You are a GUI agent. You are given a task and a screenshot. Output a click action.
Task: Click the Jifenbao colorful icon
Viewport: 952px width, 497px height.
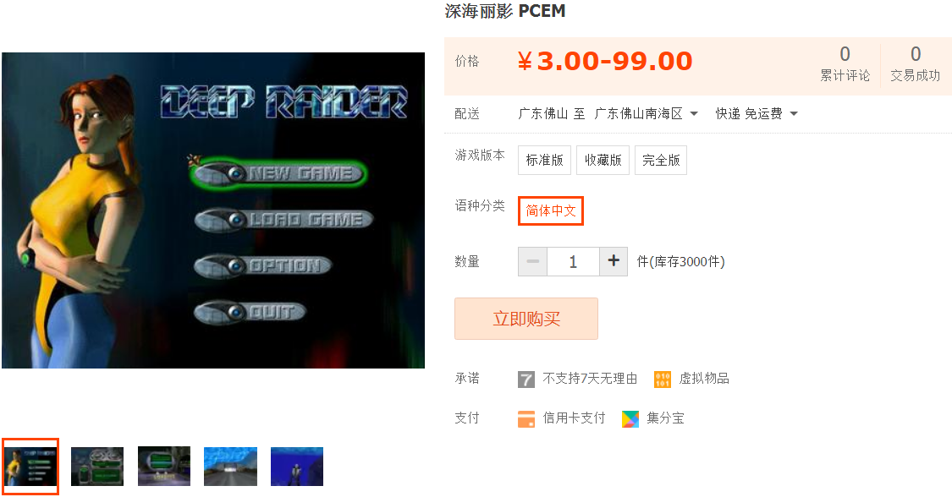630,418
